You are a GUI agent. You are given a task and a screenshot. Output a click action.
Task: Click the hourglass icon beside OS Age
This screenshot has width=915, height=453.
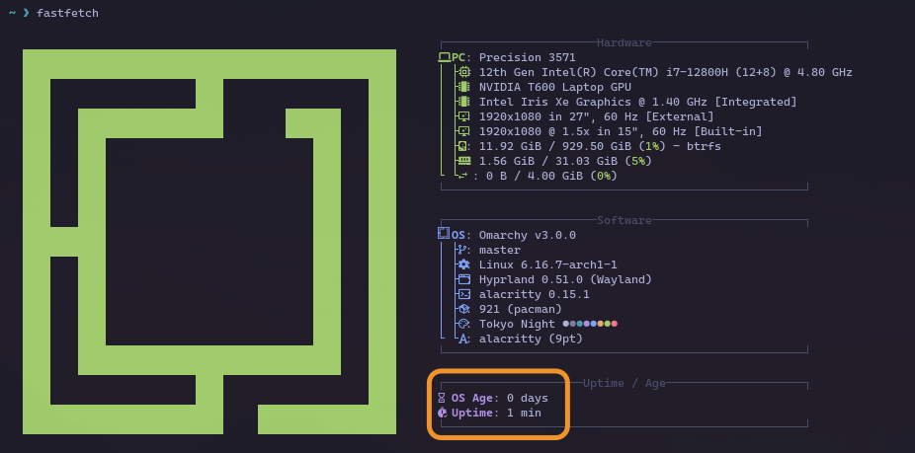click(442, 398)
